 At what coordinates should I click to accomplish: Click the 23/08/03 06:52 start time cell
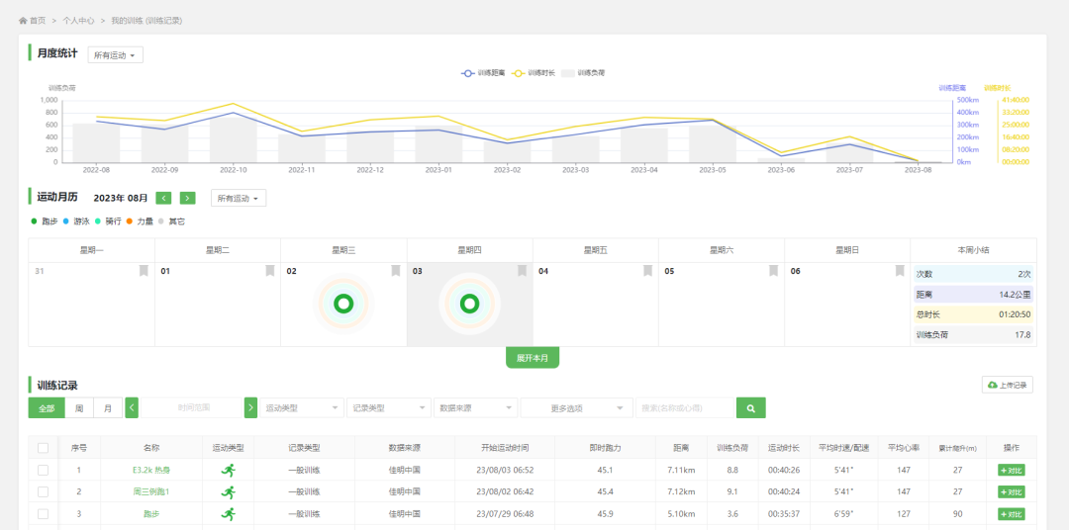[505, 470]
